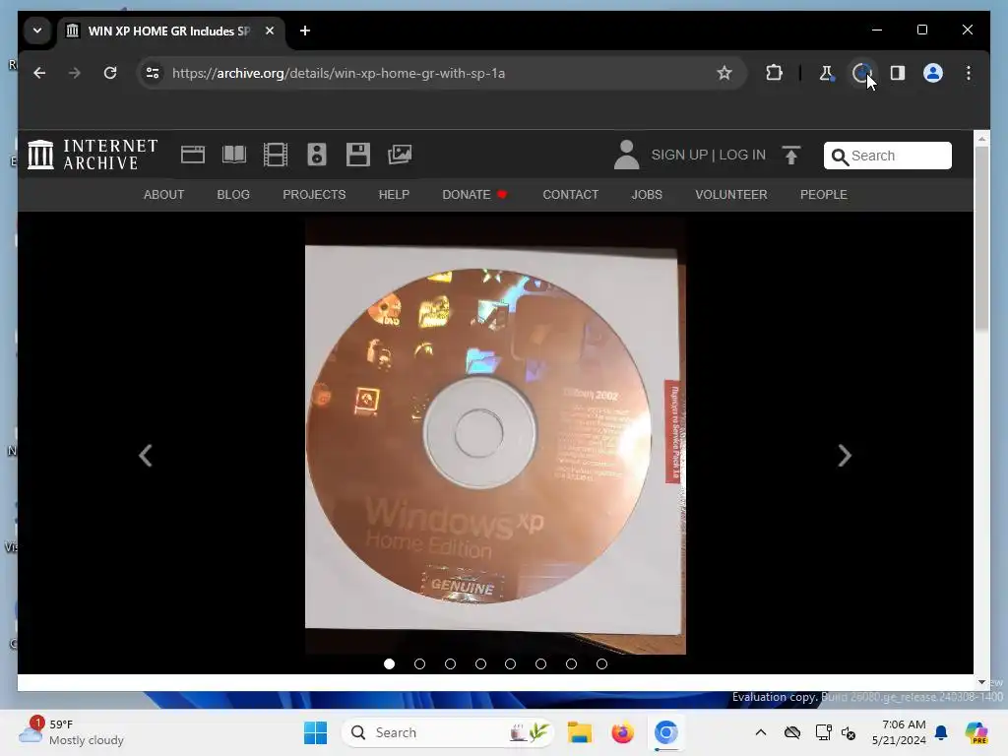Open the HELP menu item

[394, 195]
